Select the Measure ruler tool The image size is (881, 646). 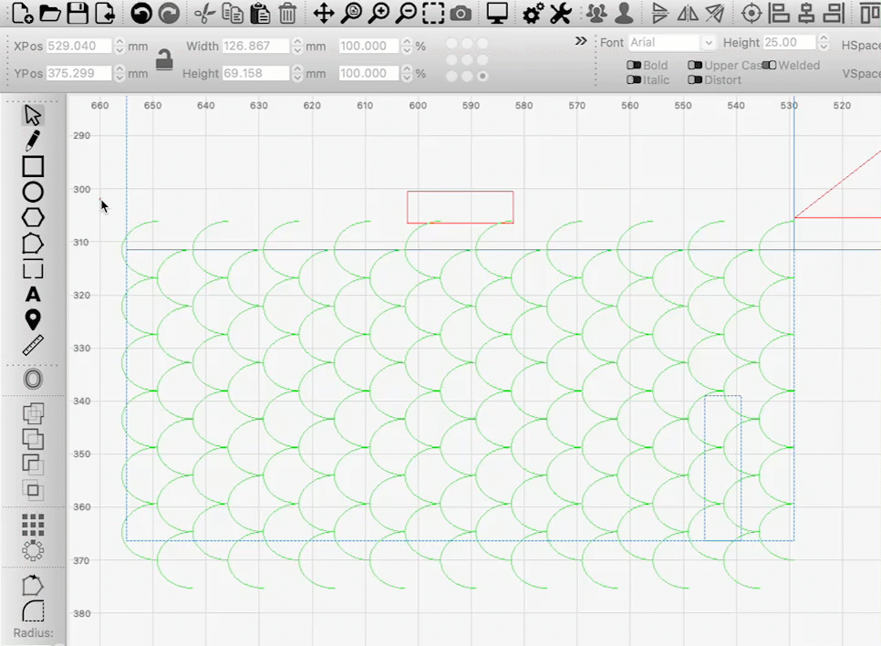pyautogui.click(x=33, y=345)
